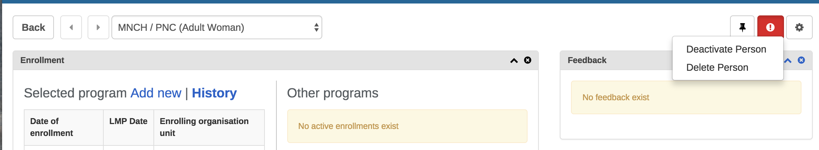The height and width of the screenshot is (150, 819).
Task: Click the Add new enrollment link
Action: point(156,93)
